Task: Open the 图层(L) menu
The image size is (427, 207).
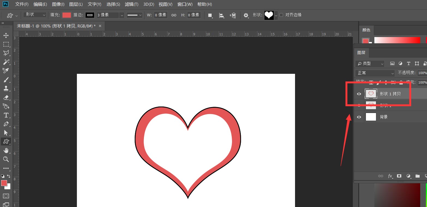Action: tap(76, 4)
